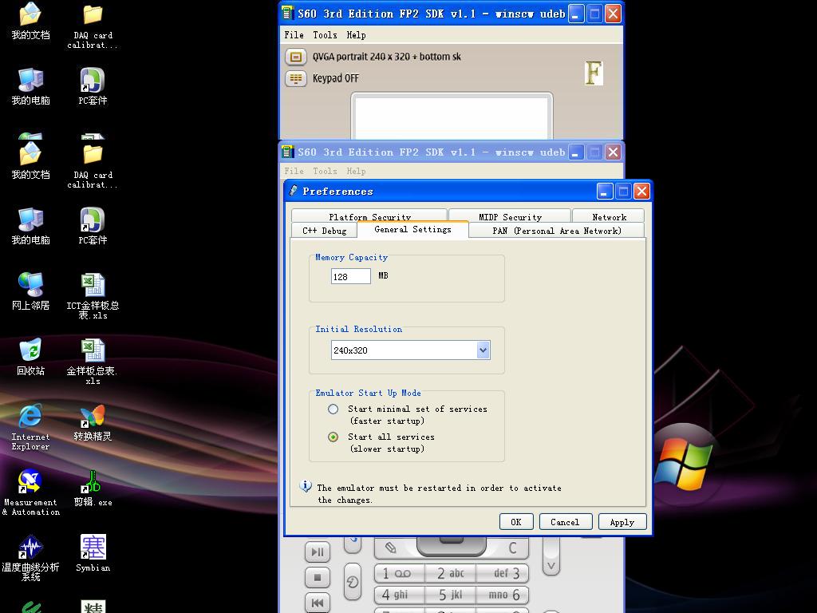
Task: Select the General Settings tab
Action: pyautogui.click(x=412, y=229)
